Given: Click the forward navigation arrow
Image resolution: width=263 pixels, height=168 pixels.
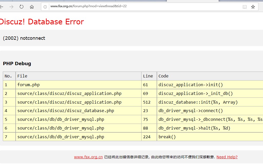Looking at the screenshot, I should pos(11,7).
